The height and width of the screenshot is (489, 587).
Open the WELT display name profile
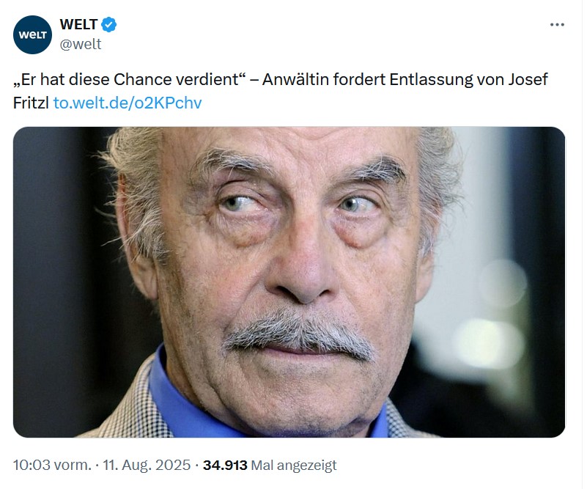(78, 25)
